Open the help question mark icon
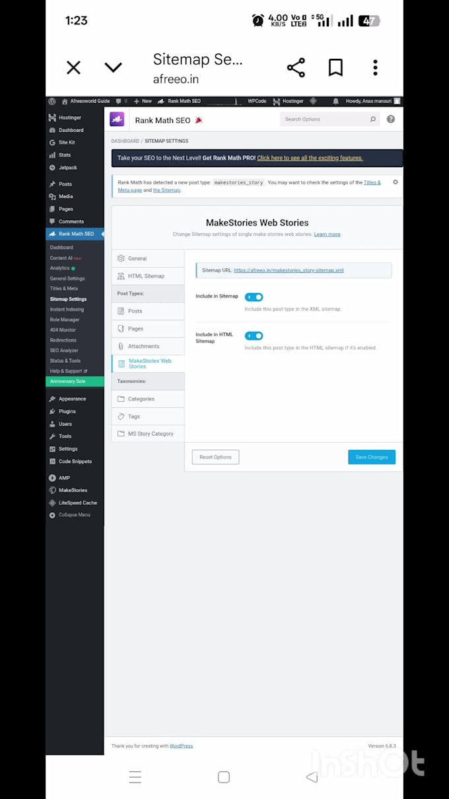Screen dimensions: 449x799 tap(391, 120)
